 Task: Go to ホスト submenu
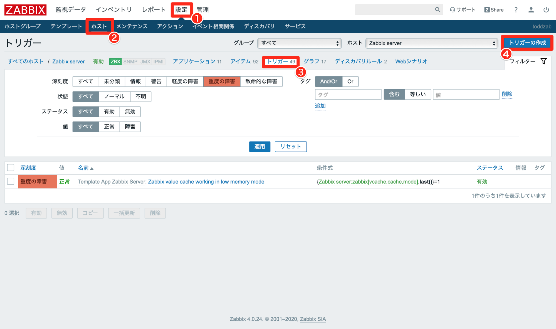99,26
